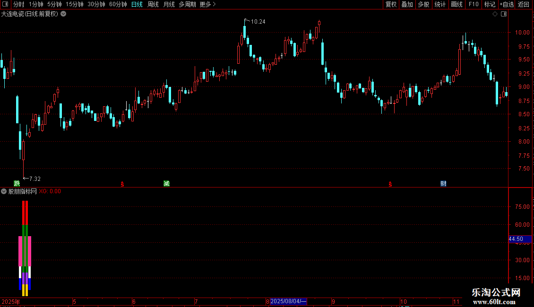This screenshot has height=307, width=534.
Task: Click the 标记 mark button
Action: click(490, 4)
